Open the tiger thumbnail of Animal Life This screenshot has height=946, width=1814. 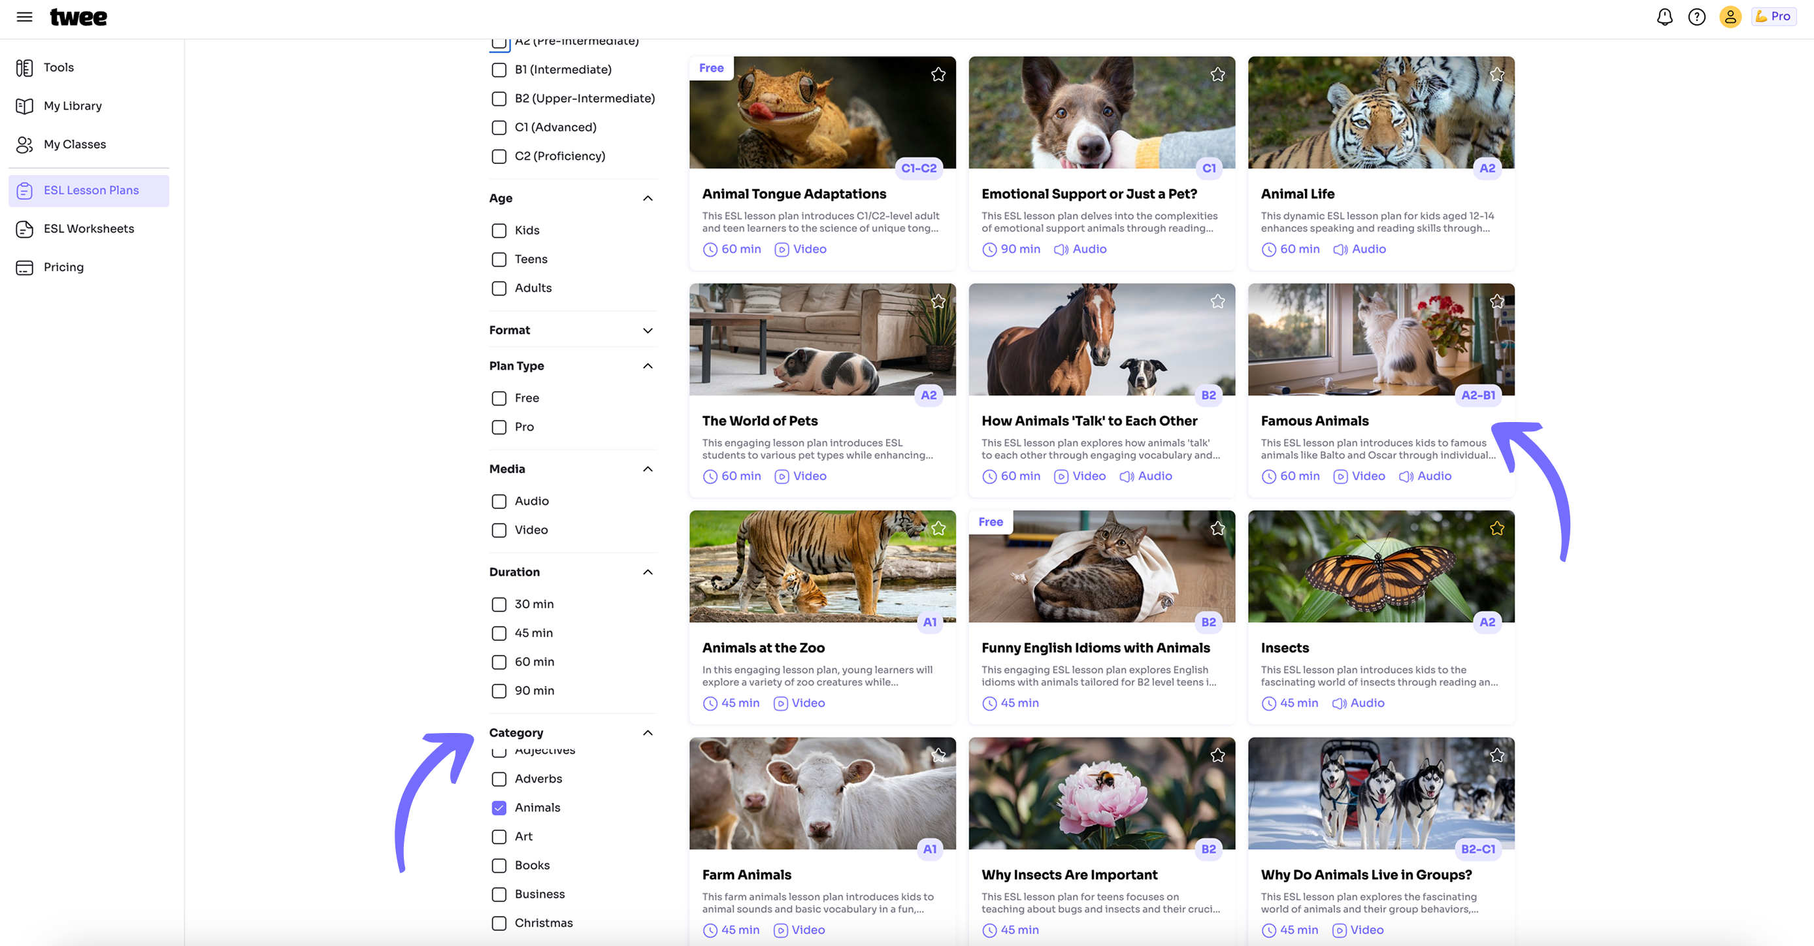pos(1380,112)
